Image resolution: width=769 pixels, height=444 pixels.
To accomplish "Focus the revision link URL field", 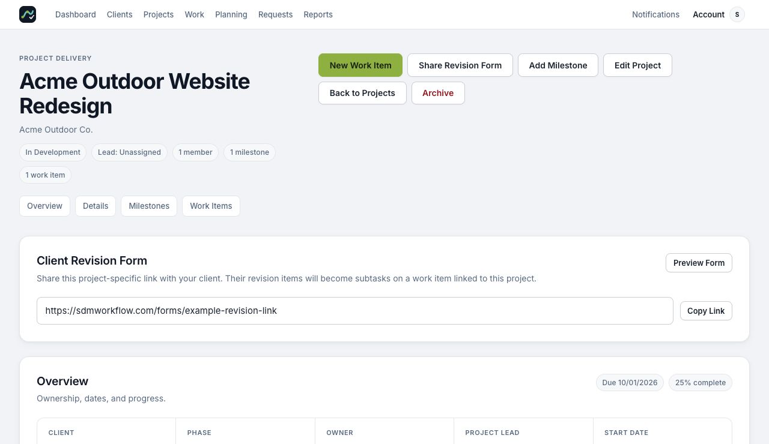I will click(x=355, y=311).
